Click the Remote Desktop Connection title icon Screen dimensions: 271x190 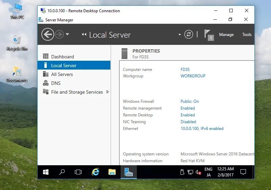point(43,11)
